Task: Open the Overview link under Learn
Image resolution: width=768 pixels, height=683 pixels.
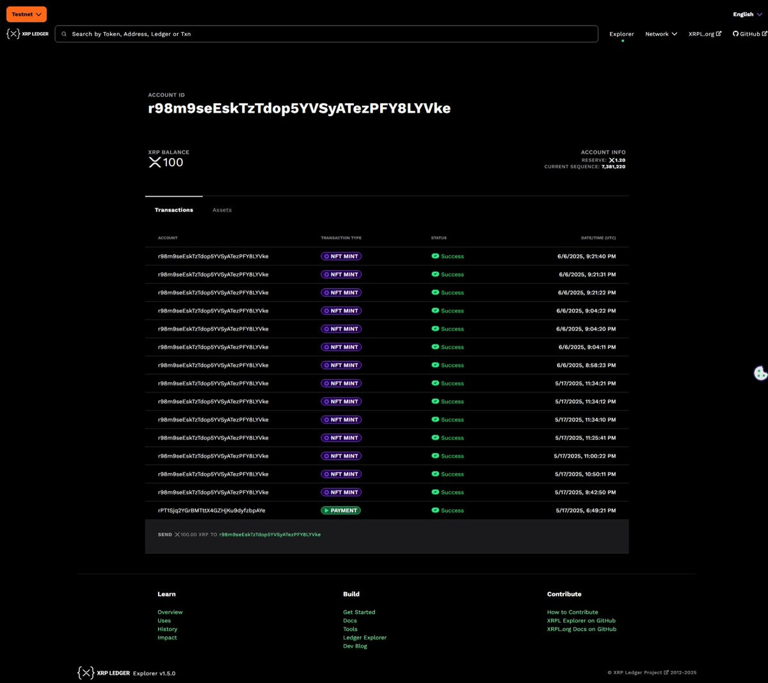Action: [170, 612]
